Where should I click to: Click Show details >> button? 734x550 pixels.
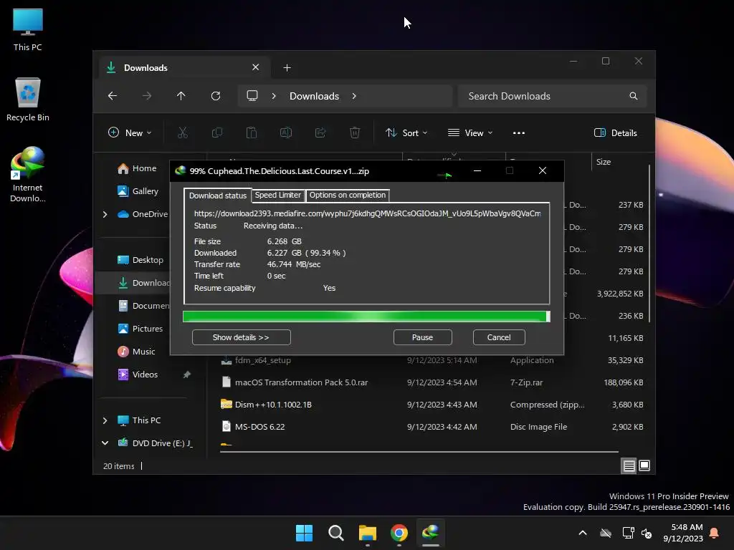(x=241, y=337)
